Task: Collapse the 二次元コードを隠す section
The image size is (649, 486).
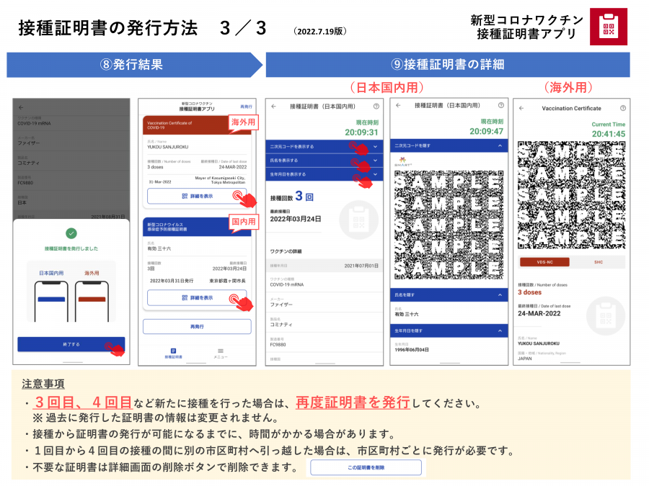Action: [x=449, y=146]
